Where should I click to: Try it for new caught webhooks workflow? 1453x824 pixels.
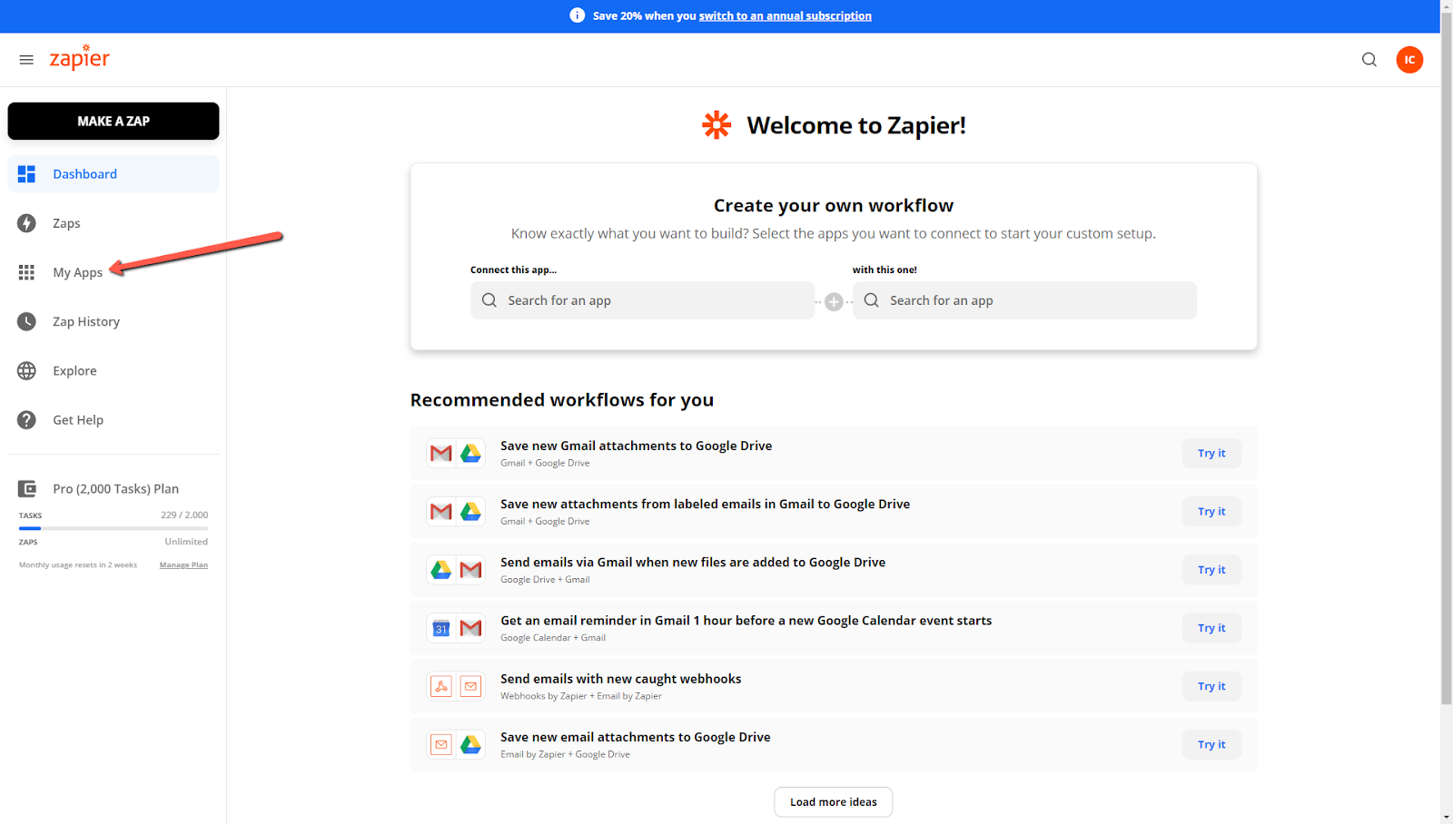1211,686
